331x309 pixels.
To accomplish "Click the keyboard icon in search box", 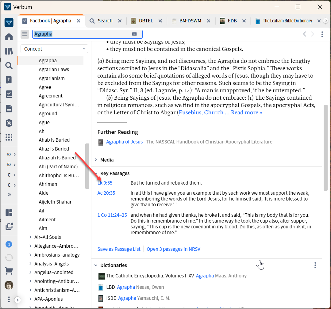I will (x=134, y=34).
